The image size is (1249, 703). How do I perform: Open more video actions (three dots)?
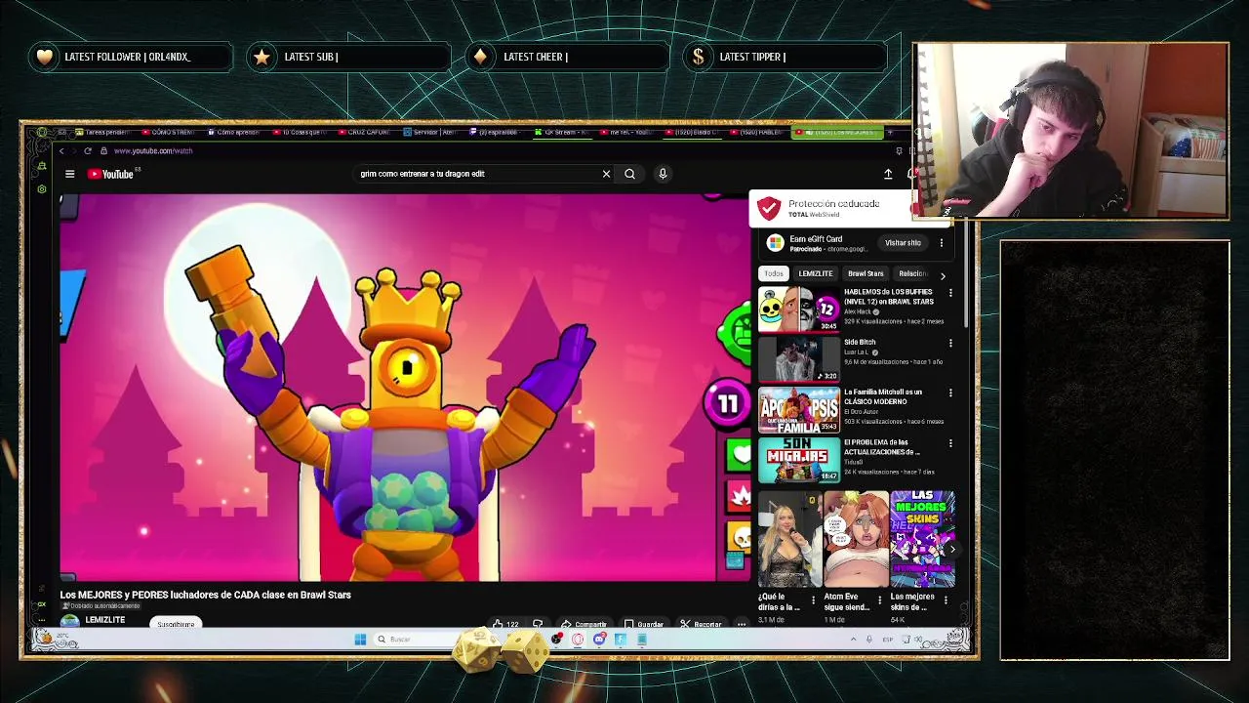[x=742, y=624]
